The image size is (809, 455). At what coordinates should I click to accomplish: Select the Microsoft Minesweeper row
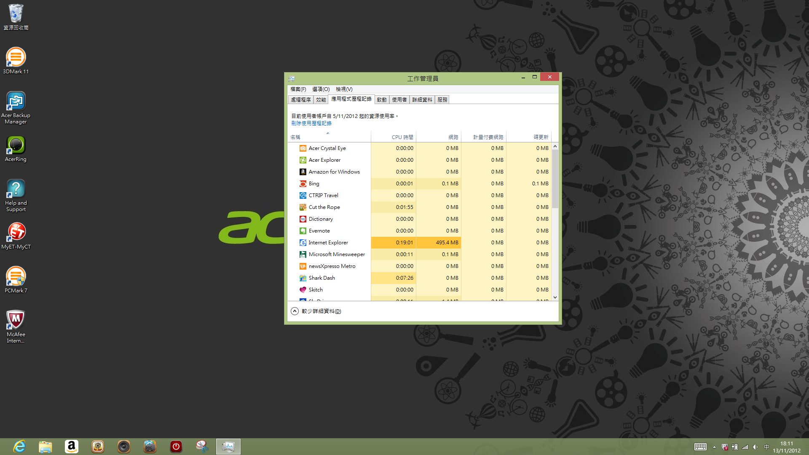coord(419,254)
